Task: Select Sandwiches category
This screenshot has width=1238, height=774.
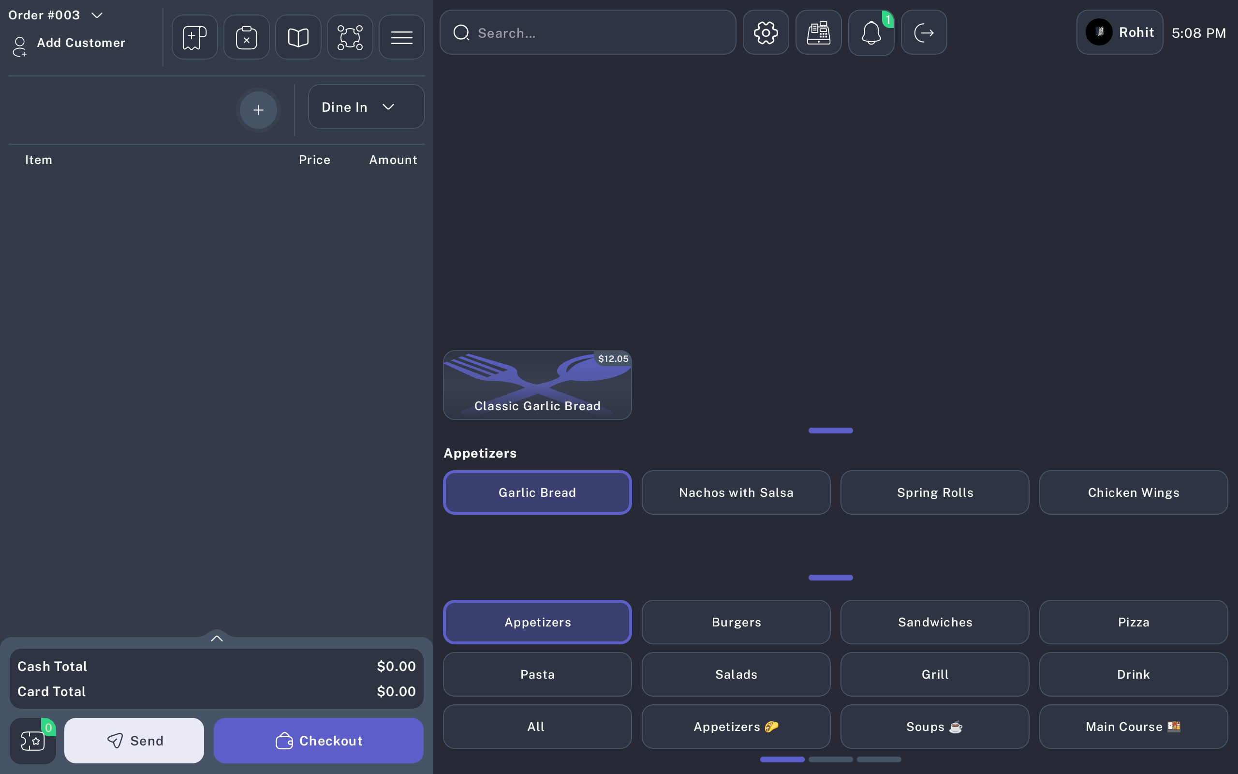Action: coord(935,622)
